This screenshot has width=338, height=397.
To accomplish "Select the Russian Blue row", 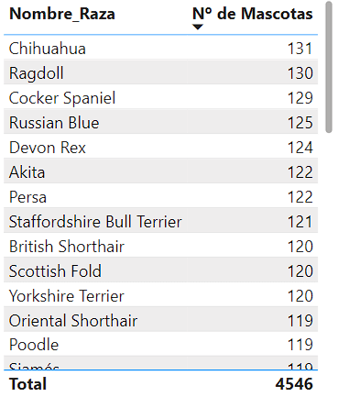I will 160,123.
